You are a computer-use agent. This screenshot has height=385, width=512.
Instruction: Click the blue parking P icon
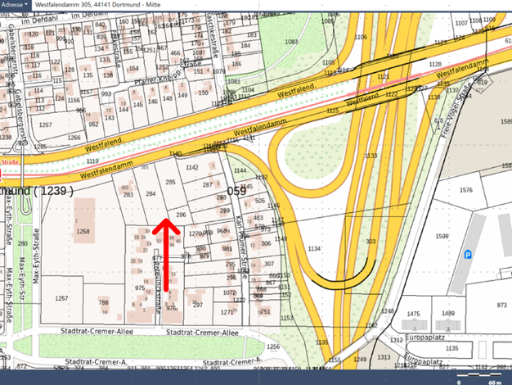(x=468, y=256)
